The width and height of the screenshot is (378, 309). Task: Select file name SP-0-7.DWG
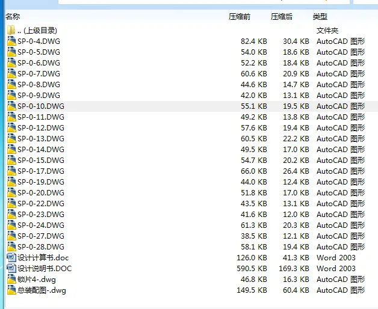(x=39, y=74)
